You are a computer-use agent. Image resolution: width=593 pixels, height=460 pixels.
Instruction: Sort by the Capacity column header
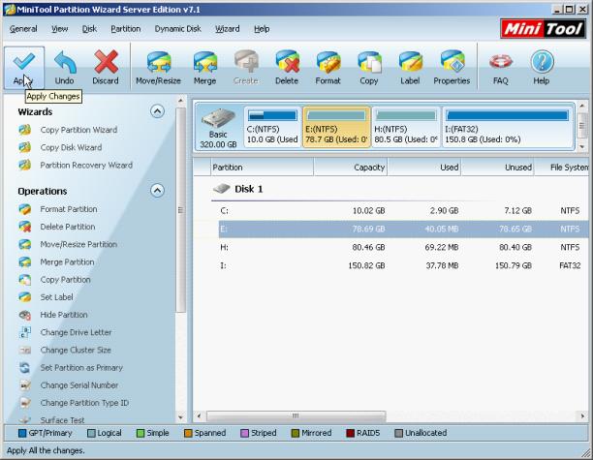[350, 168]
